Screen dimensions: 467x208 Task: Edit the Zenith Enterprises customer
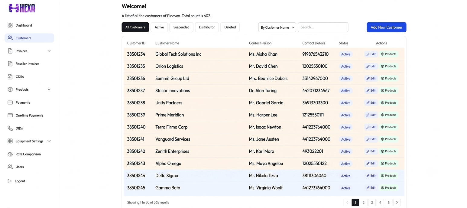[371, 151]
